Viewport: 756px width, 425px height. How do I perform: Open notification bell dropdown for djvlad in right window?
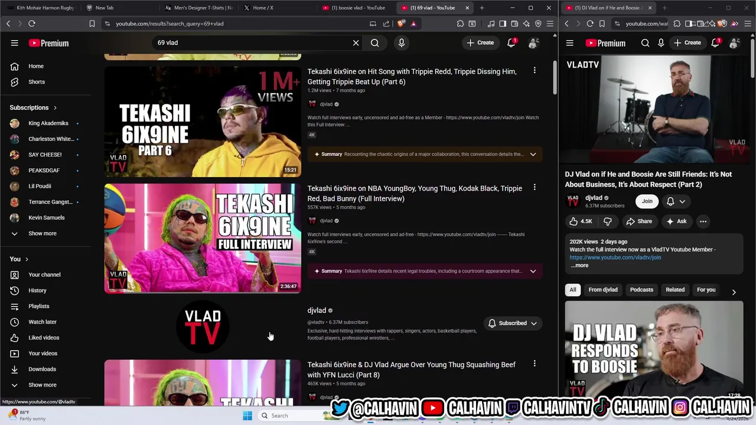[676, 201]
